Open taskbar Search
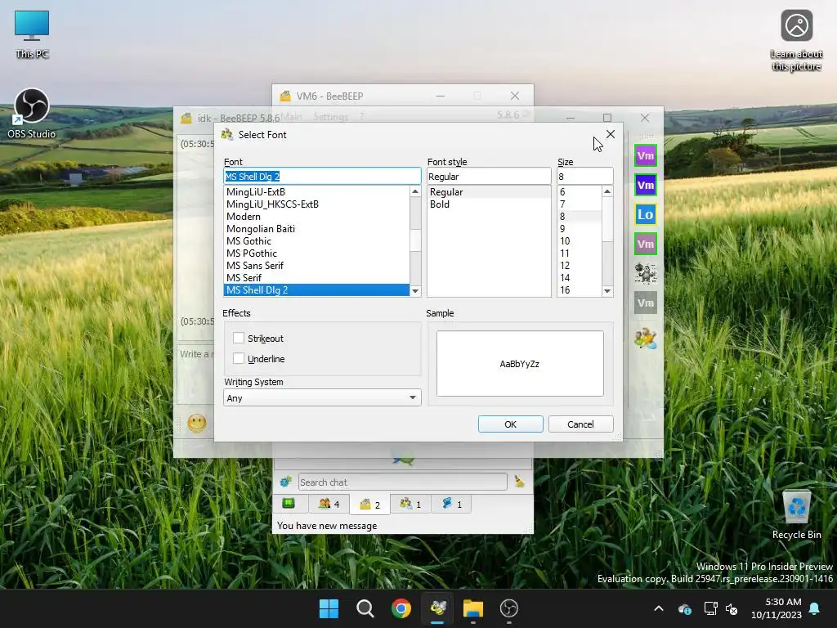Viewport: 837px width, 628px height. pos(365,608)
